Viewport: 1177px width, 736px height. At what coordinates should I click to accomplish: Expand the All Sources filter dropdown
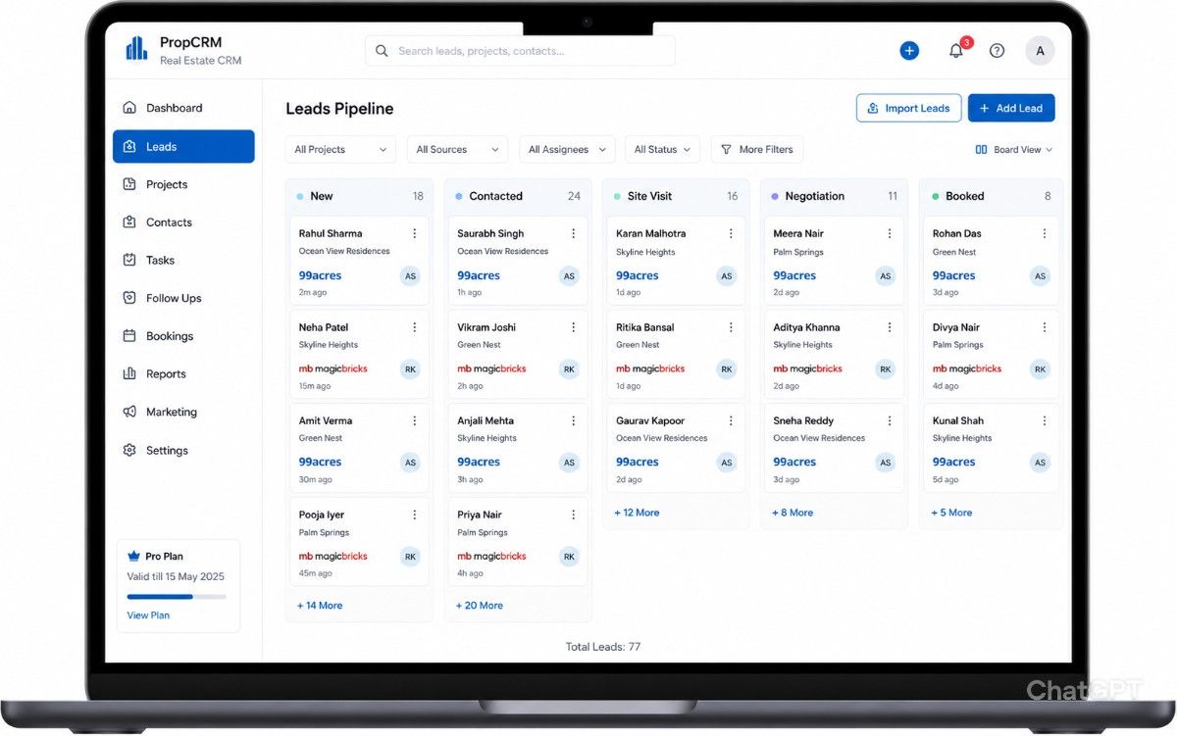click(457, 150)
